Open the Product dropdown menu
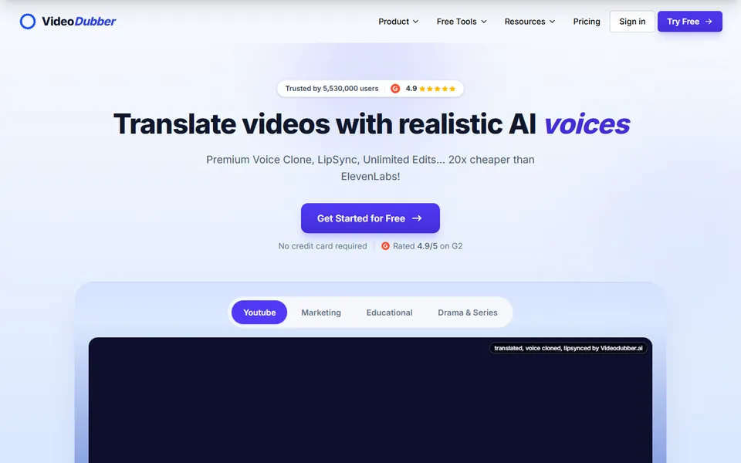The width and height of the screenshot is (741, 463). pyautogui.click(x=398, y=22)
